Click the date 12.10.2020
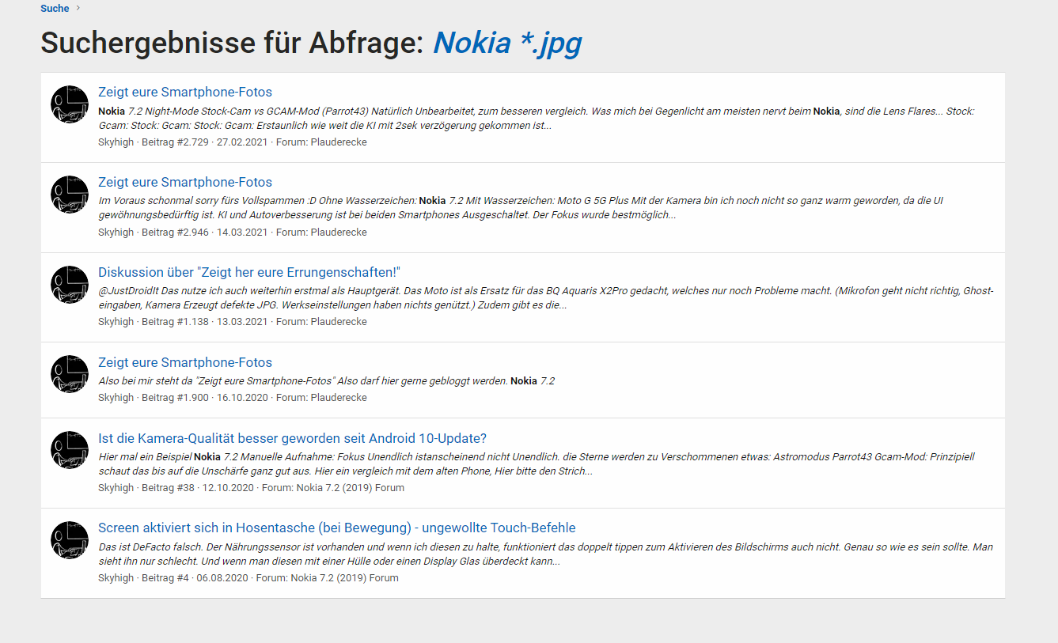 tap(228, 488)
